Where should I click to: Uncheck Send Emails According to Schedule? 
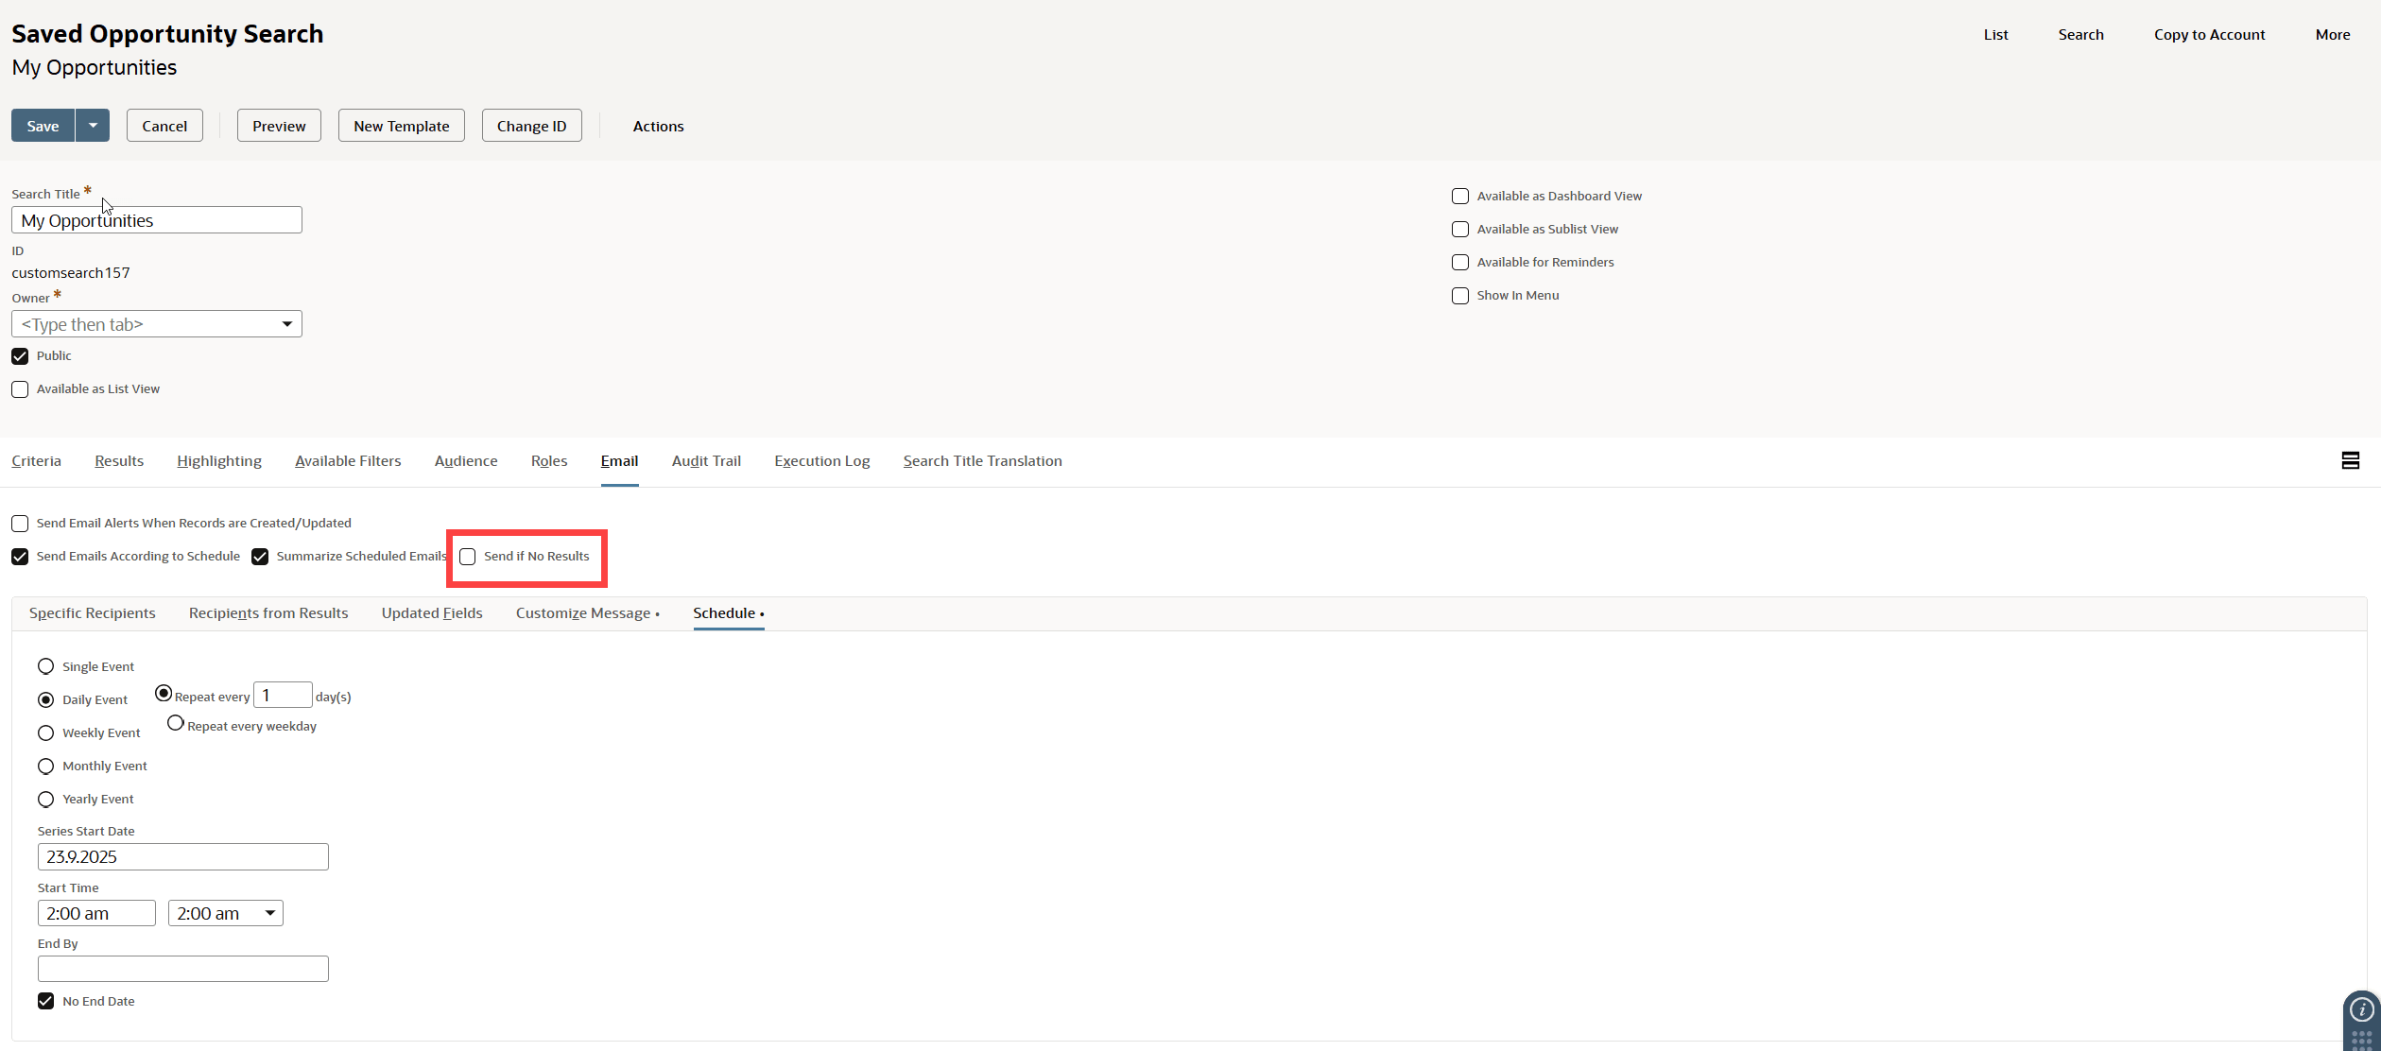20,557
